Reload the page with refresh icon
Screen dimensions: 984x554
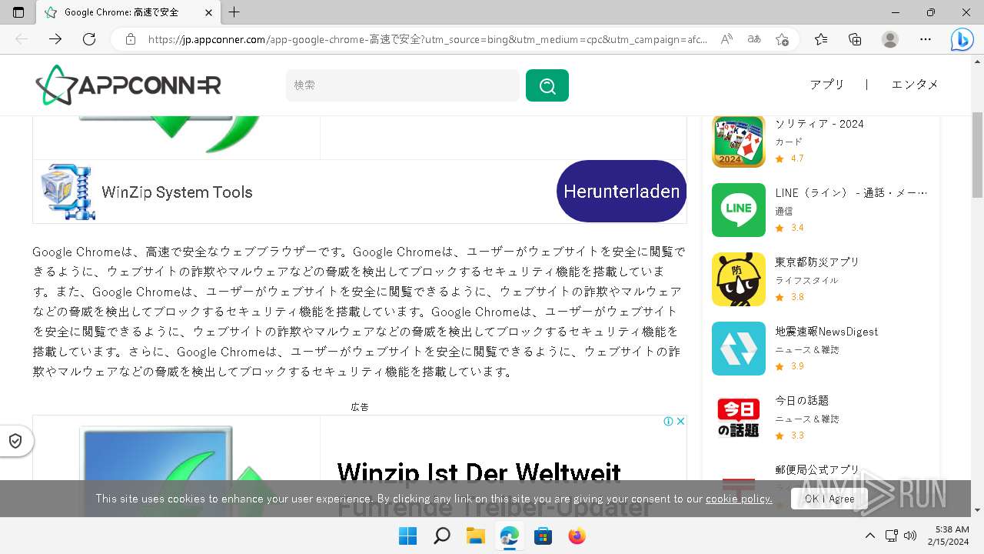pos(89,39)
